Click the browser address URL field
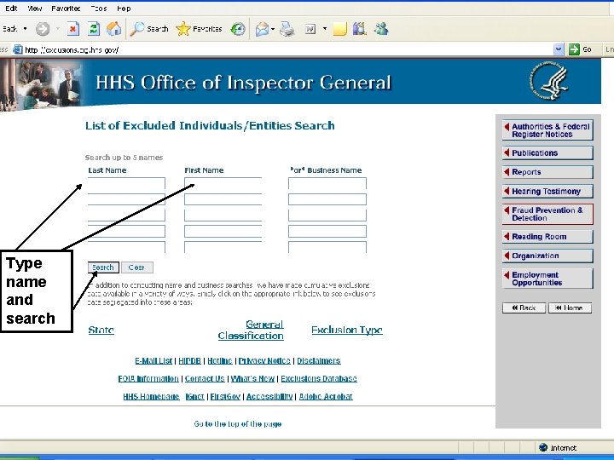Viewport: 614px width, 460px height. point(288,49)
